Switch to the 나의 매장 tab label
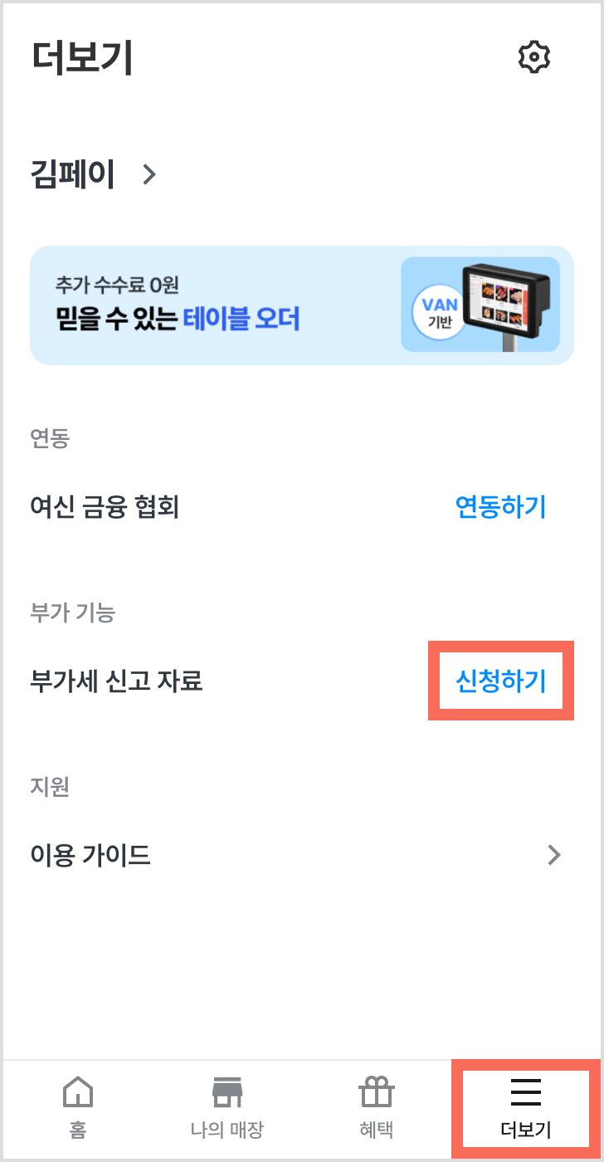Screen dimensions: 604x1162 click(226, 1130)
